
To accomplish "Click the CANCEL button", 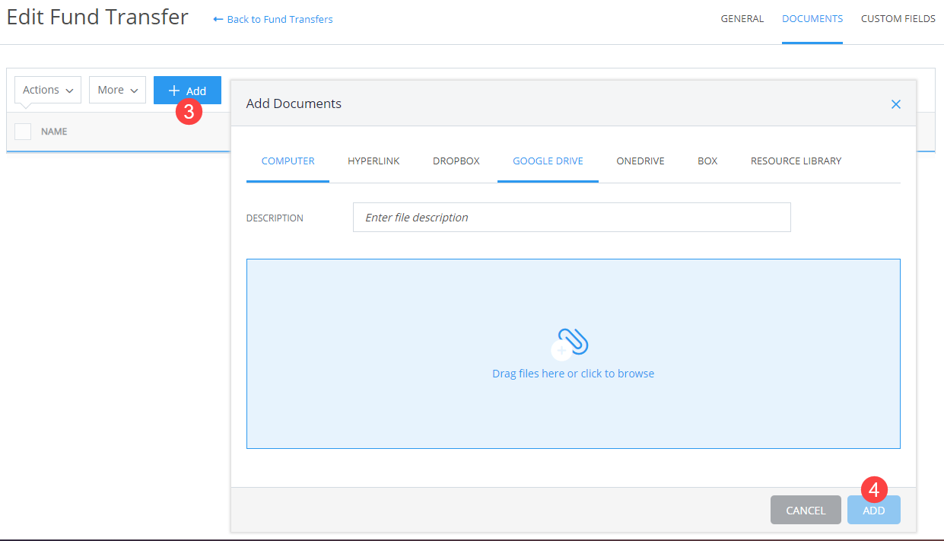I will pos(806,511).
